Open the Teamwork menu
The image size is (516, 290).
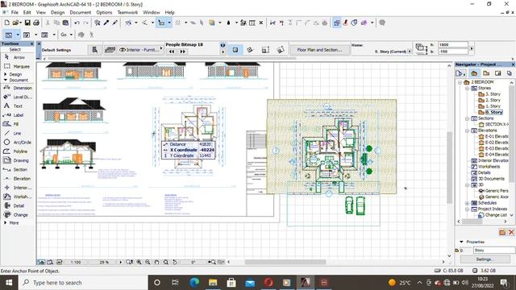(127, 12)
